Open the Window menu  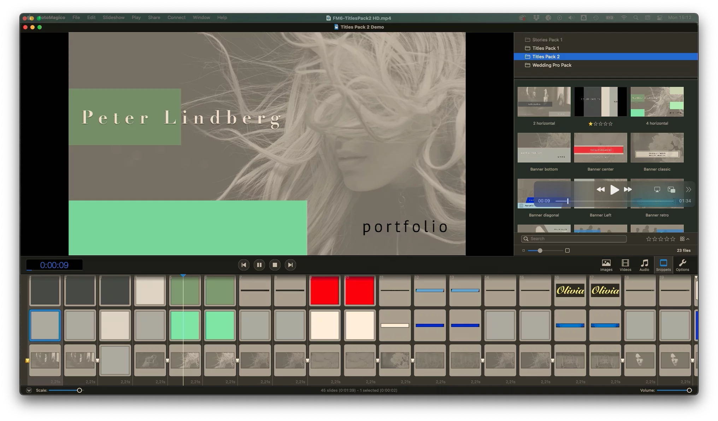[x=201, y=17]
